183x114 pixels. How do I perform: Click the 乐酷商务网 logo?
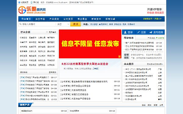coord(32,10)
